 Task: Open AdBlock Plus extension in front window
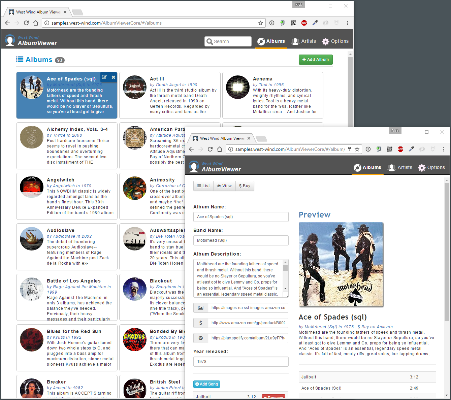click(400, 149)
